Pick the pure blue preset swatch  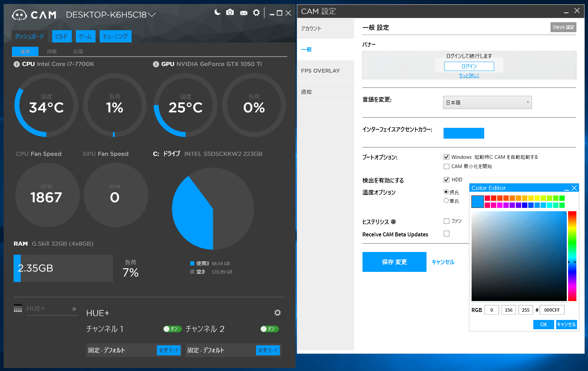click(525, 205)
